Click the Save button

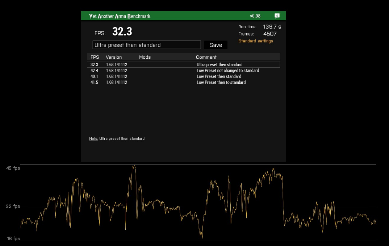[216, 45]
